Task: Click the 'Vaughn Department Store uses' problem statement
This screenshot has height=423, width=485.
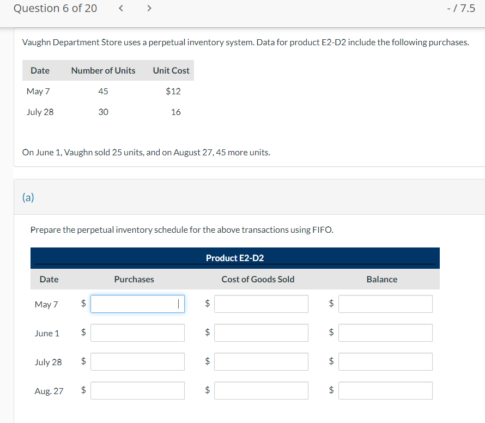Action: (x=246, y=43)
